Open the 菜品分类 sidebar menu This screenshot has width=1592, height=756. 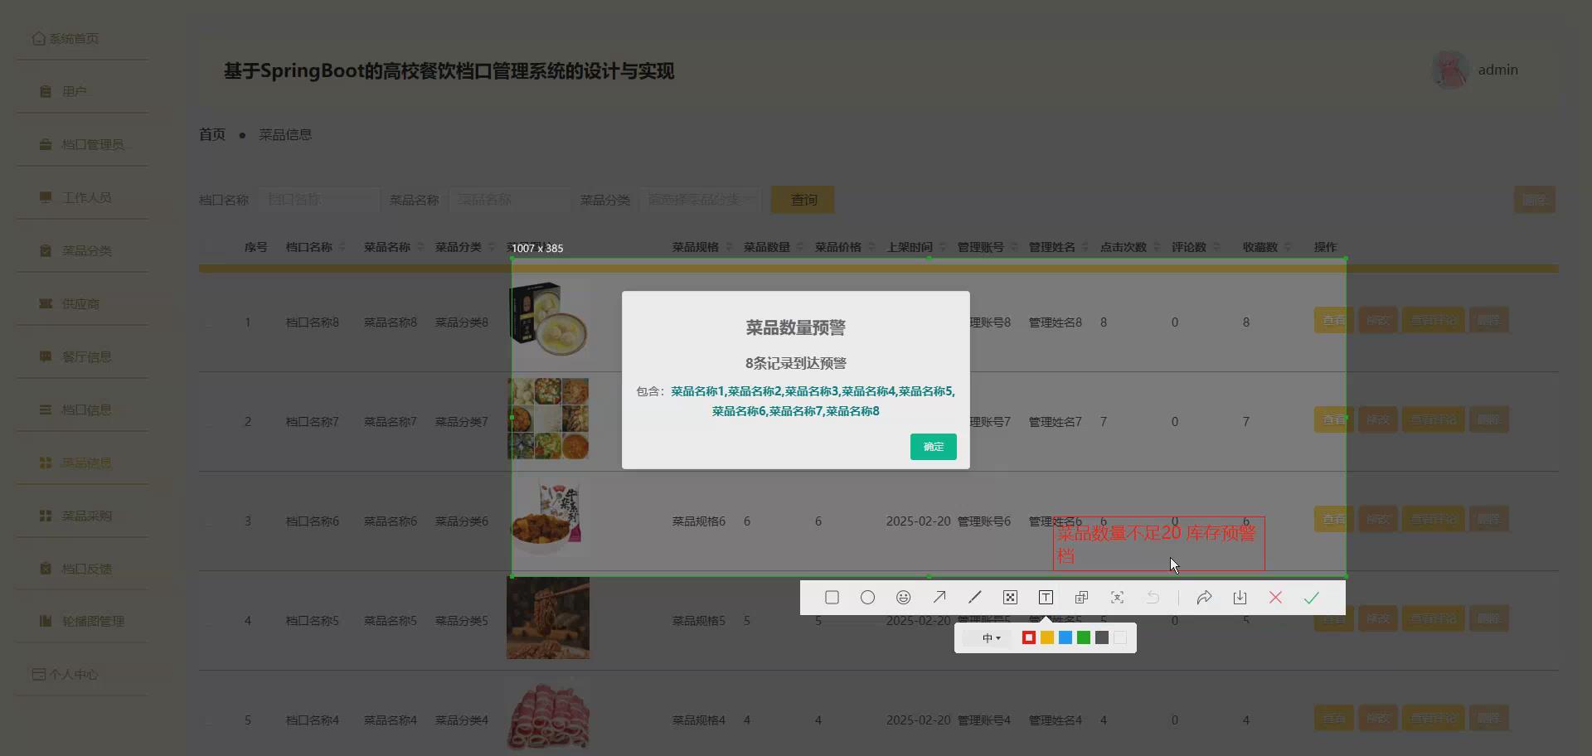pyautogui.click(x=83, y=250)
